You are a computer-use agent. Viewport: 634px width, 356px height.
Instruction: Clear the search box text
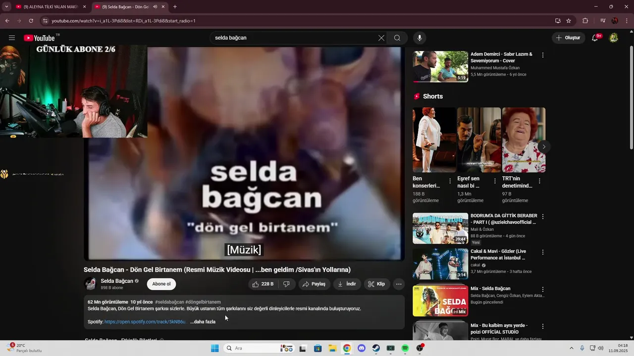(x=381, y=38)
